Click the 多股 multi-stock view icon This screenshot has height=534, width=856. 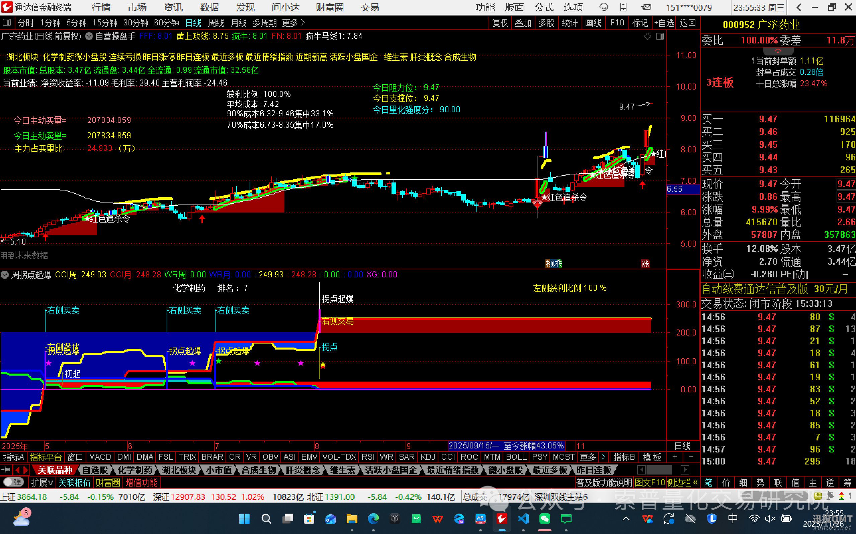546,23
